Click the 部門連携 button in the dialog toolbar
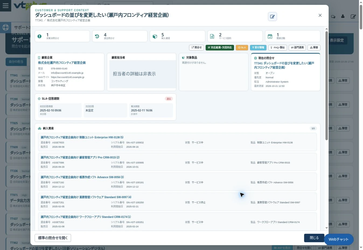The image size is (363, 250). click(297, 48)
